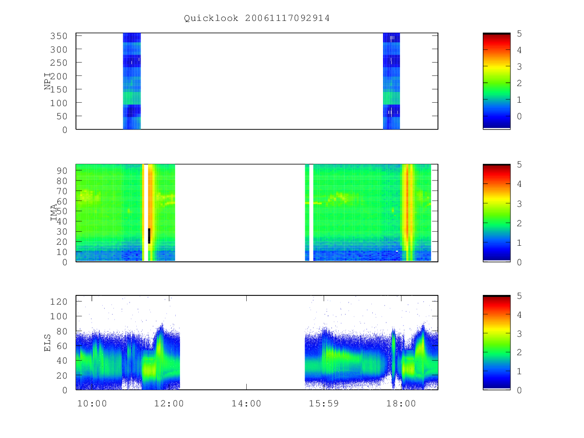Select the NPI y-axis label

(48, 81)
